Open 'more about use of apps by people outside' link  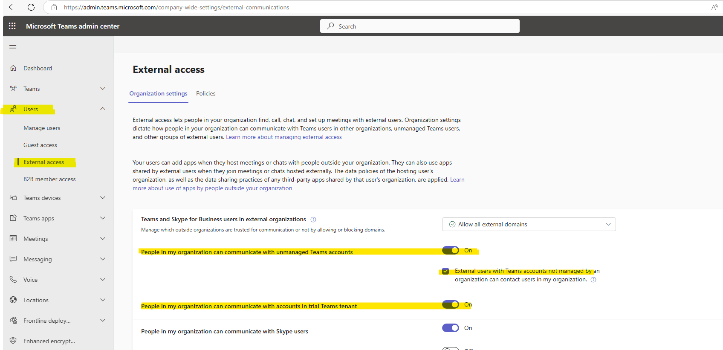212,188
